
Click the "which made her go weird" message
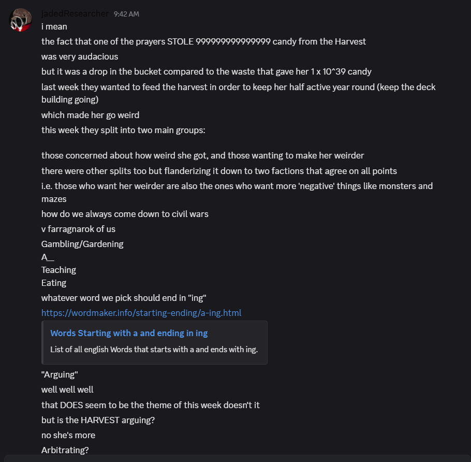pos(90,115)
